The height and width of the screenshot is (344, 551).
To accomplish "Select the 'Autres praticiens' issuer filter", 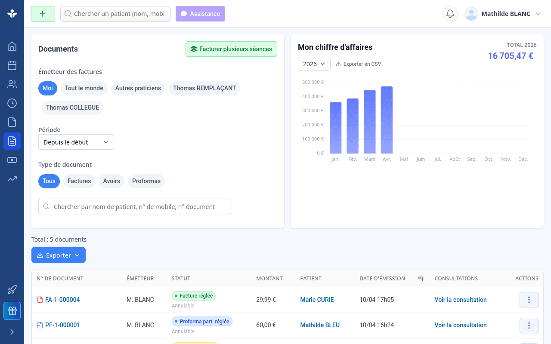I will point(138,88).
